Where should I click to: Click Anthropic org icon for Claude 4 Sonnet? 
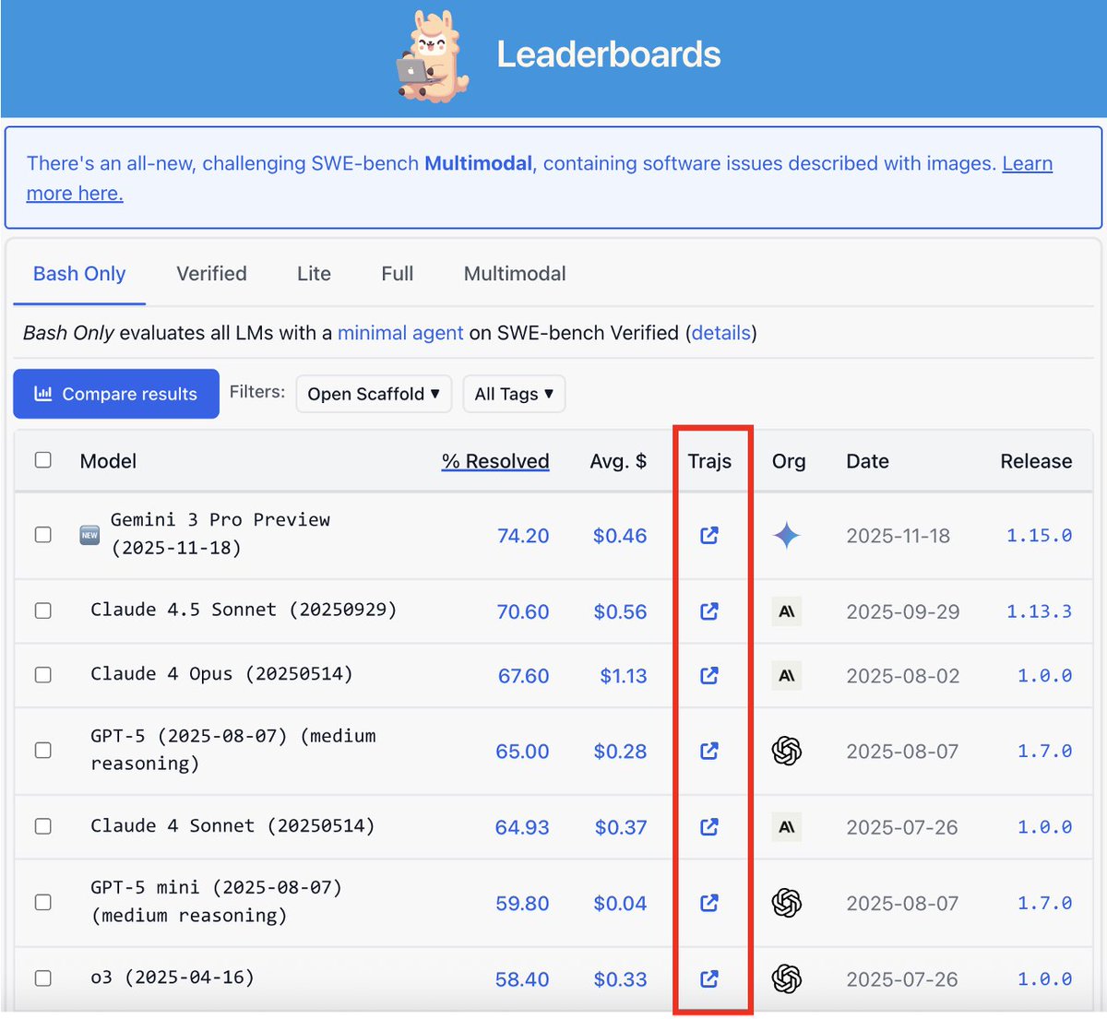click(787, 826)
